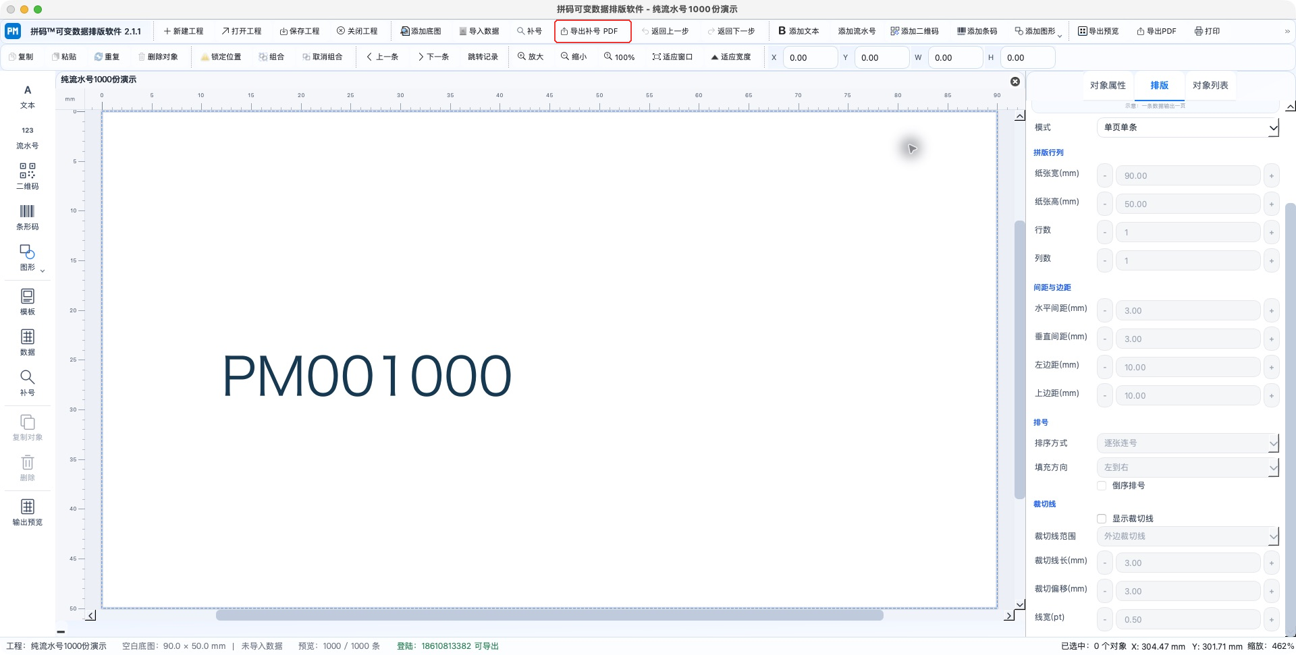Screen dimensions: 1296x655
Task: Select the 图形 shape tool in sidebar
Action: [28, 258]
